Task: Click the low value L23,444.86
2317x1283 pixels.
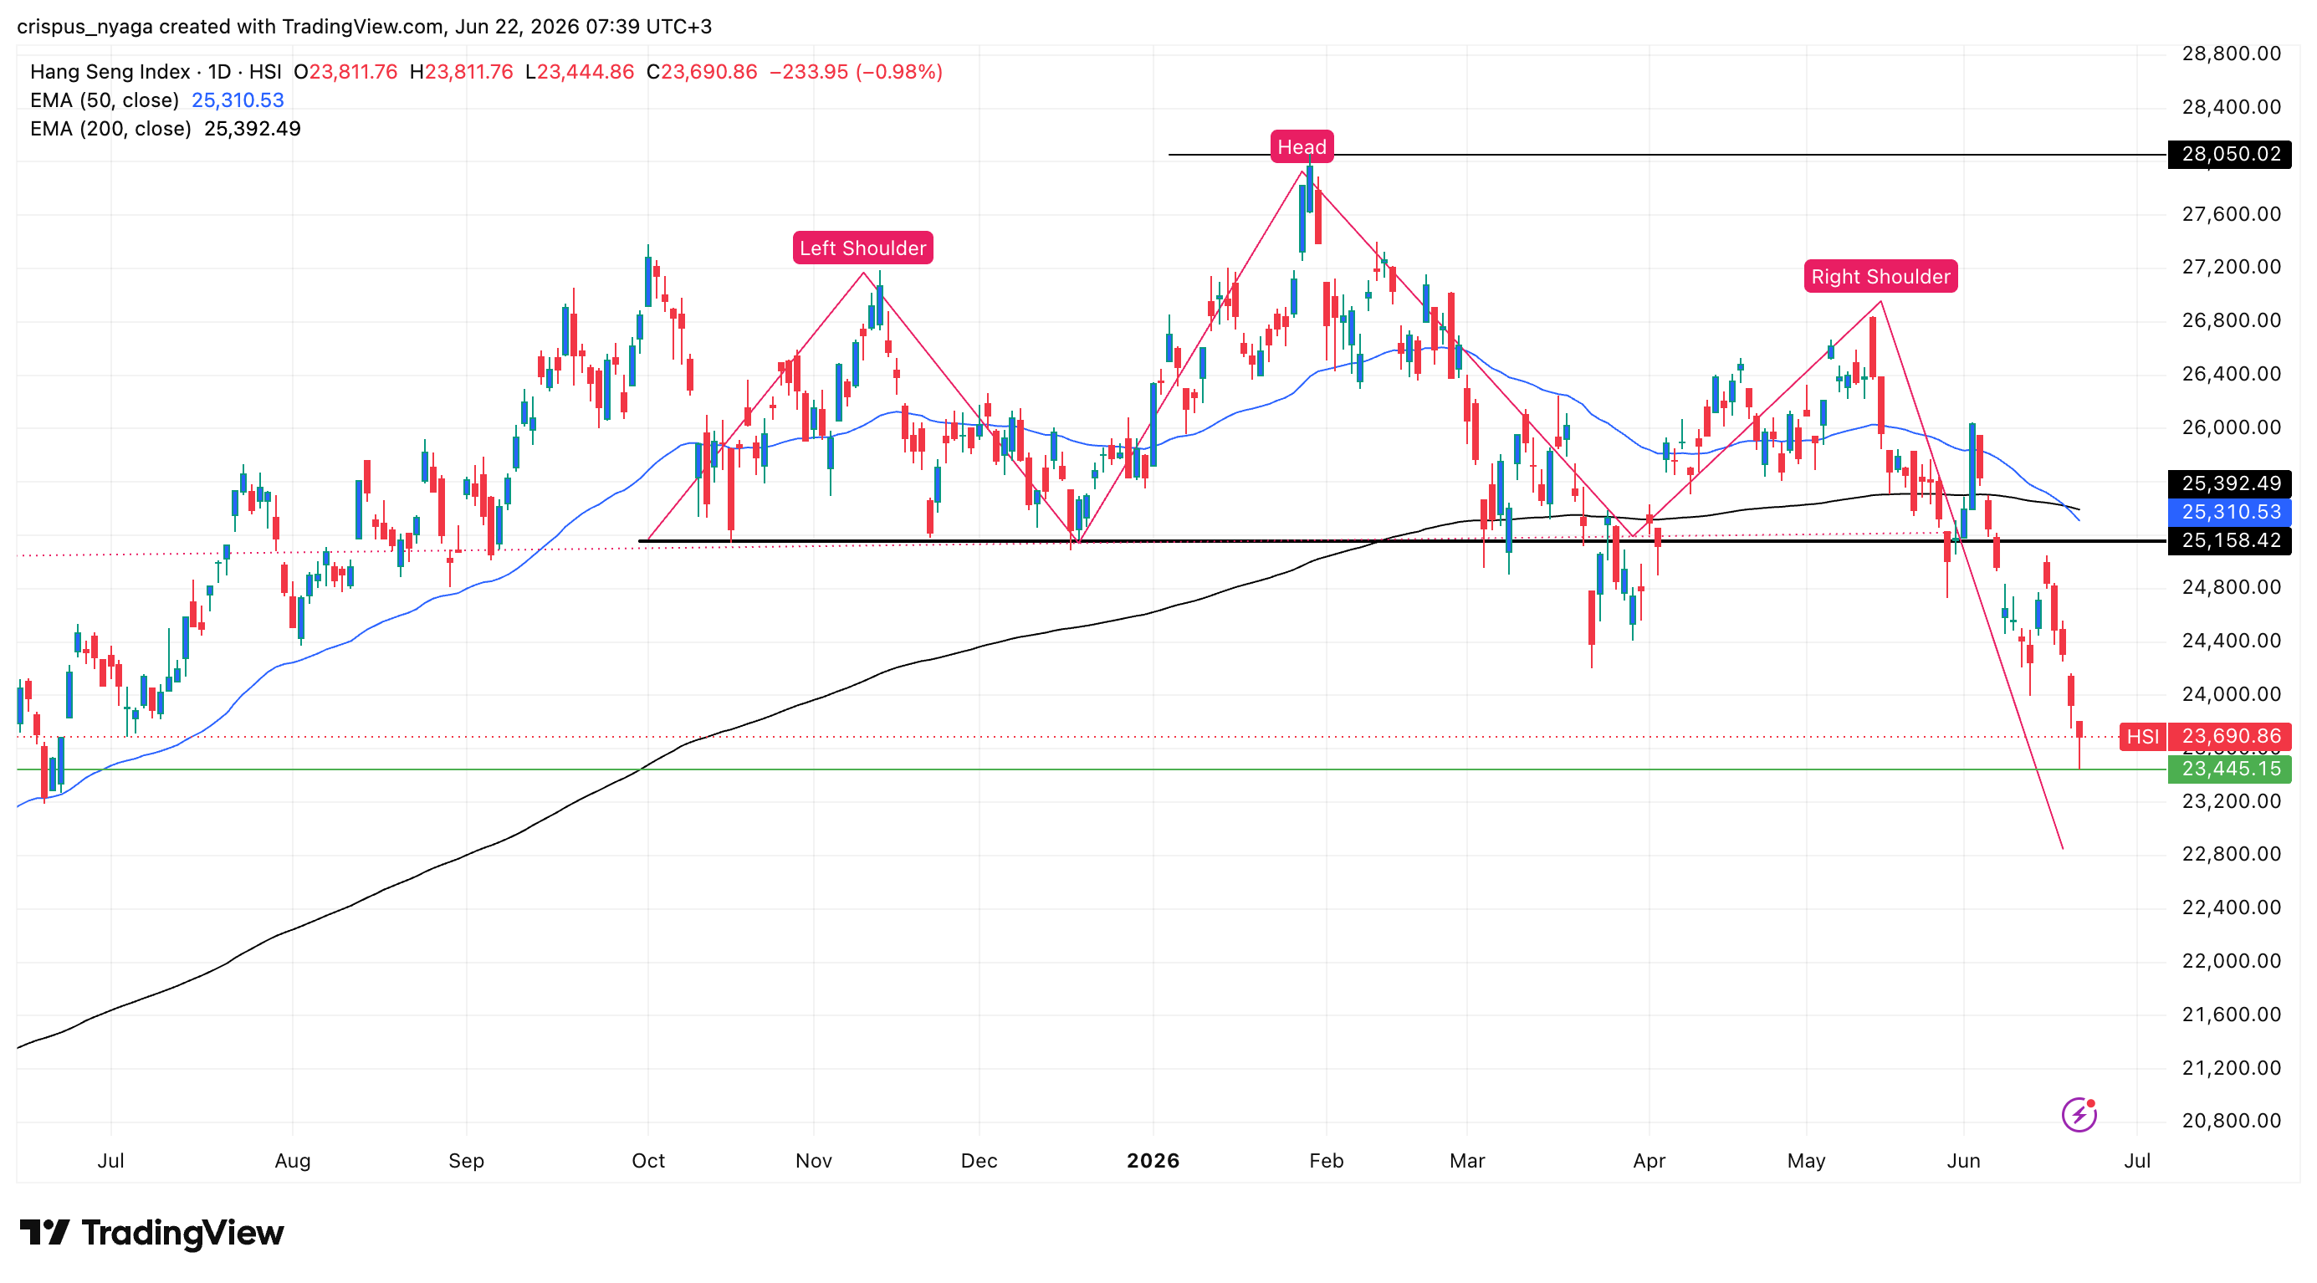Action: pos(579,72)
